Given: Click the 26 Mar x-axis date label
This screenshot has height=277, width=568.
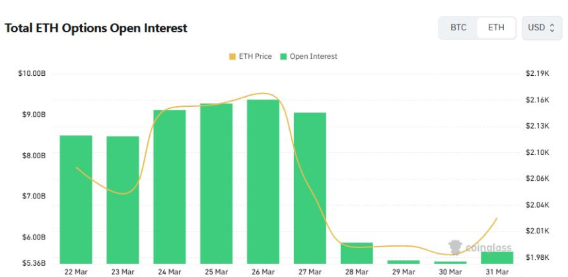Looking at the screenshot, I should click(x=263, y=272).
